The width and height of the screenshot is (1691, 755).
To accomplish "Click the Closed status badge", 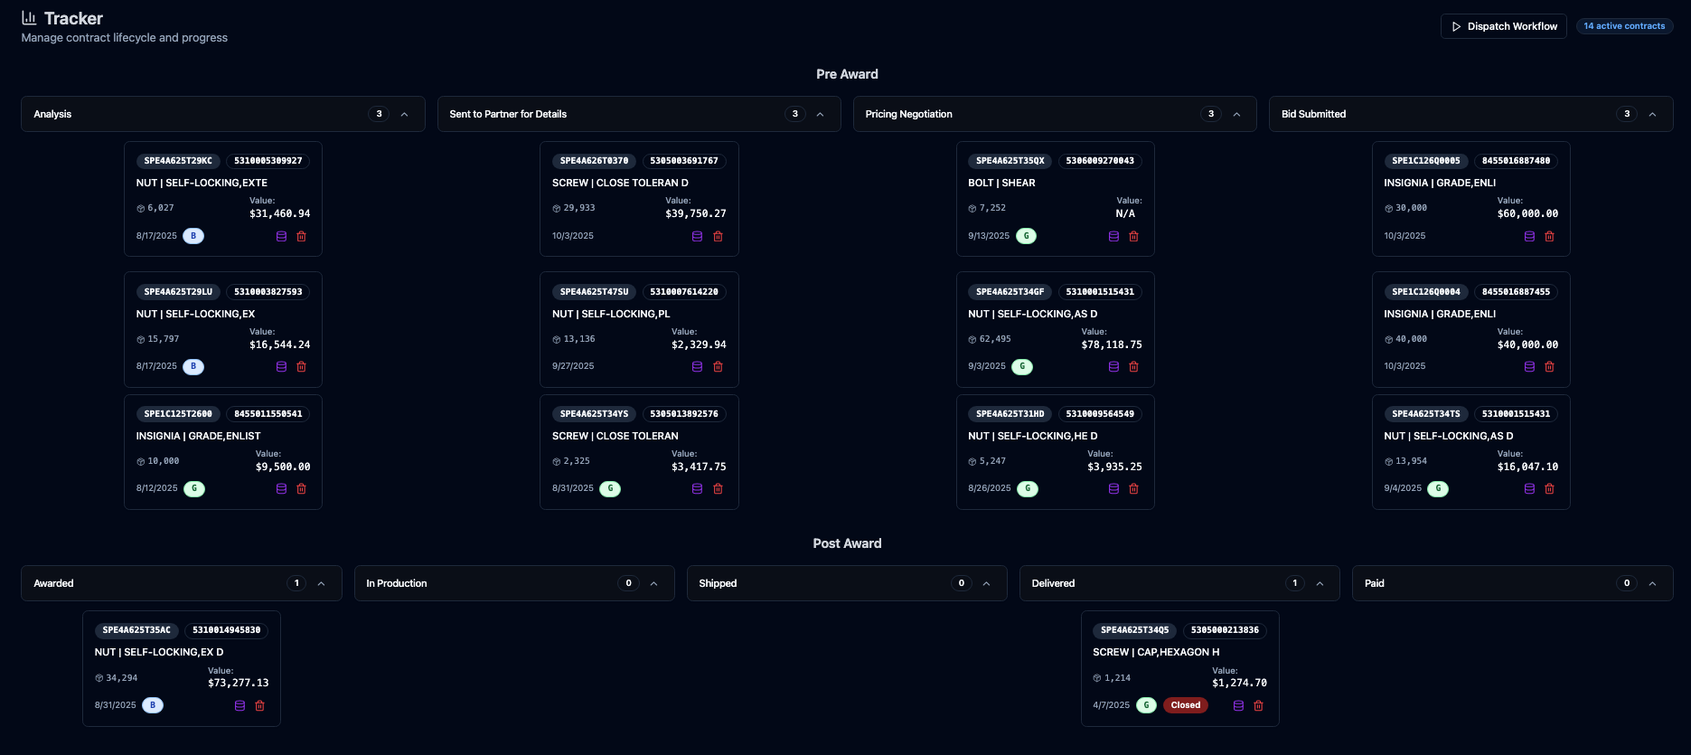I will click(x=1186, y=705).
